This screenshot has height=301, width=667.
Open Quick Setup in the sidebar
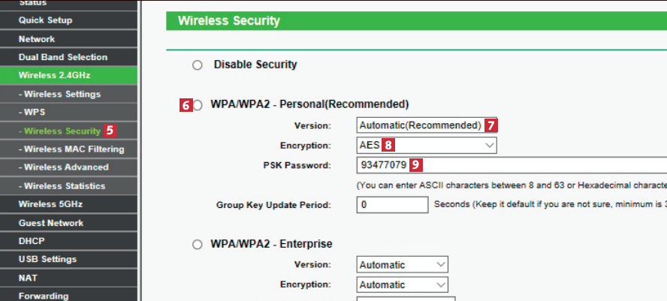(47, 20)
